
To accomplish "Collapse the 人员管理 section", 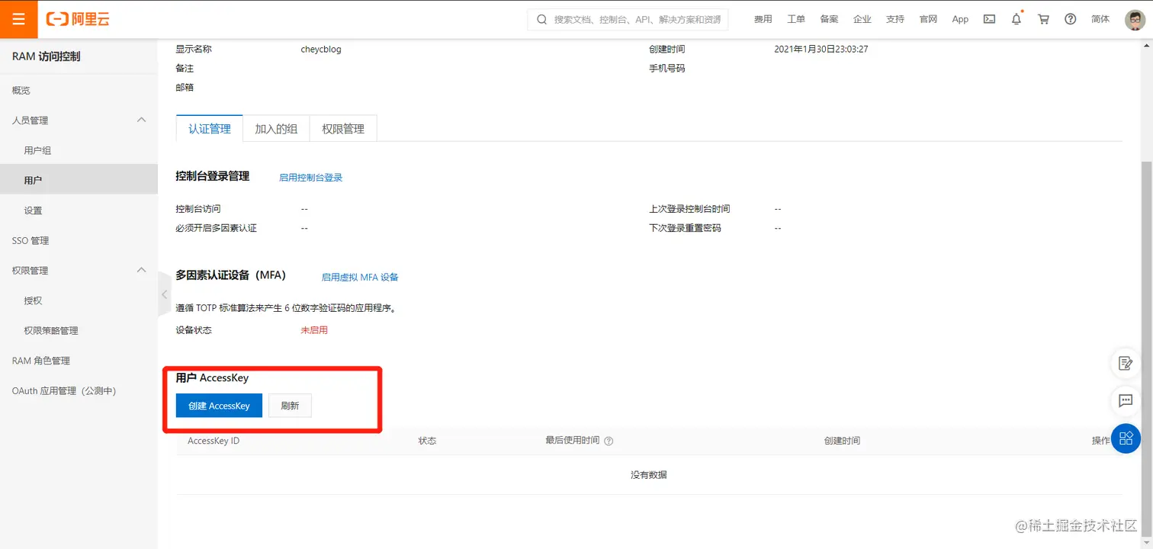I will tap(141, 120).
